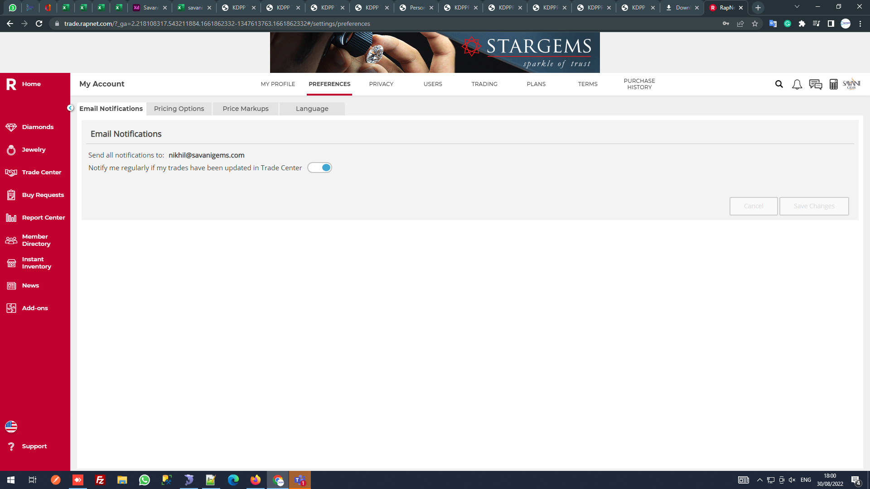Viewport: 870px width, 489px height.
Task: Click the RapNet R Home logo
Action: pos(11,84)
